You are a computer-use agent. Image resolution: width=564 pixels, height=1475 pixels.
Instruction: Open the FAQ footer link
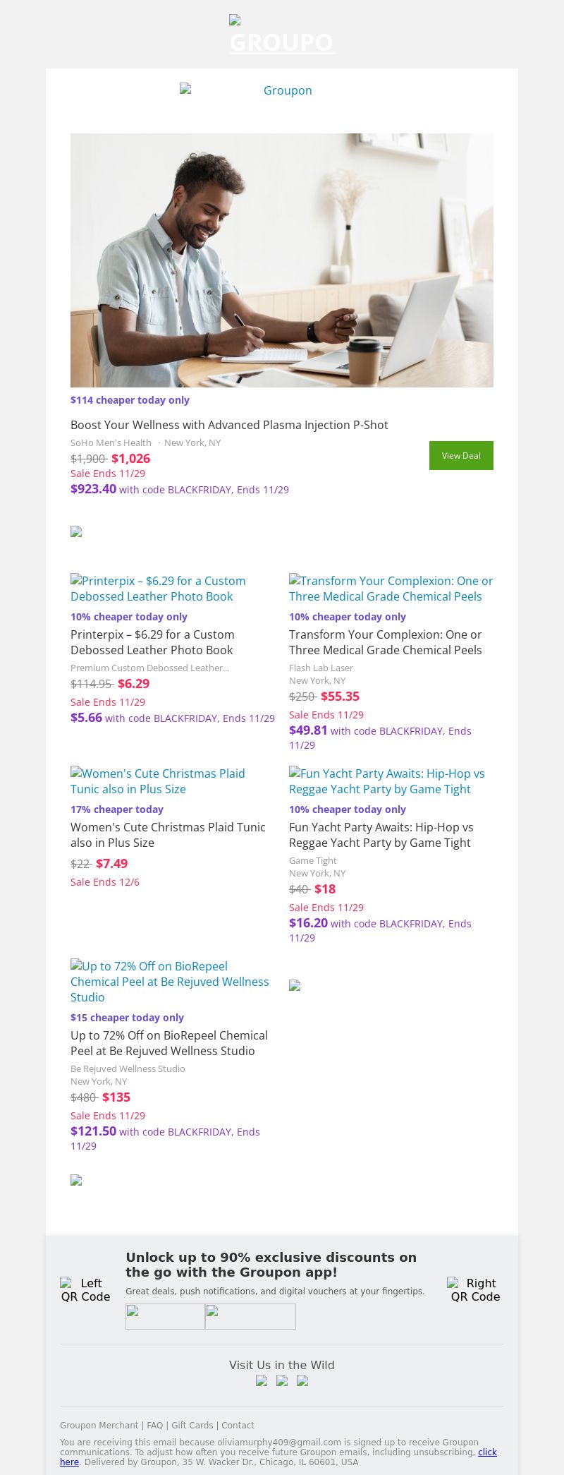coord(154,1426)
